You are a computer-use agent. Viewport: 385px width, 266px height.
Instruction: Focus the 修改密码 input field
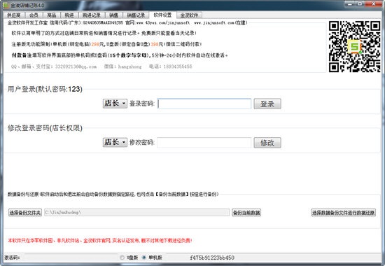(204, 143)
